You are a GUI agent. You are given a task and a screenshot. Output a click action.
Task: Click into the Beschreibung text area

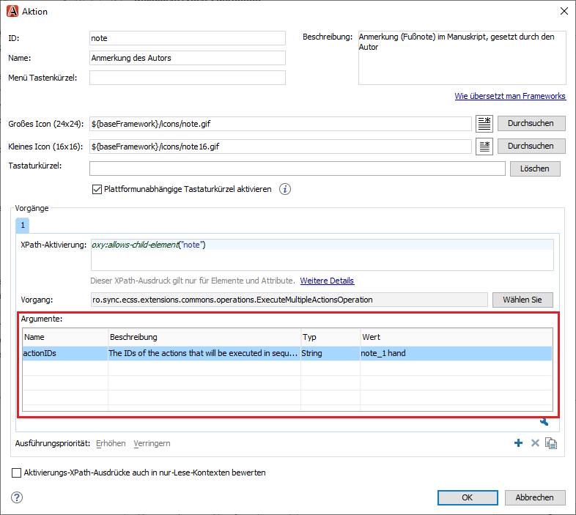click(462, 58)
